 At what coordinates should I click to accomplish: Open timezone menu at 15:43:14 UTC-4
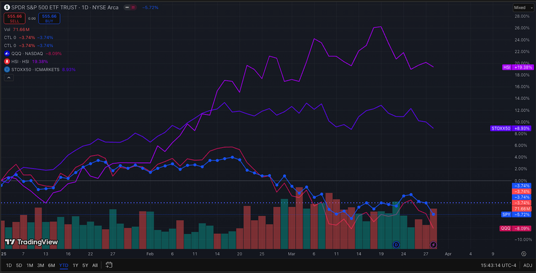click(x=499, y=265)
